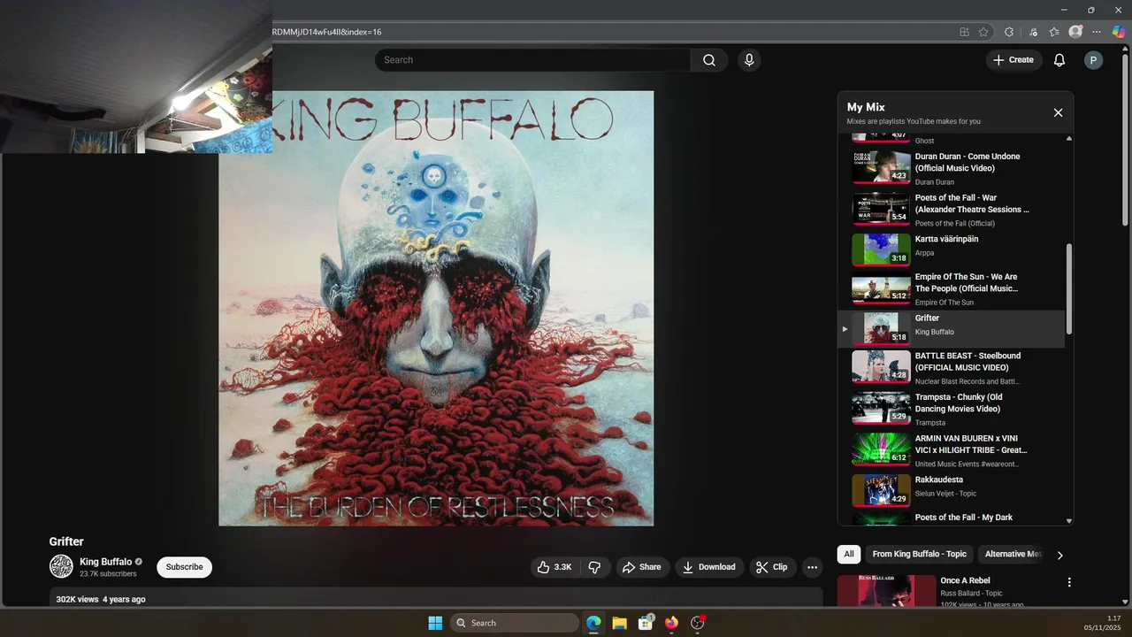The height and width of the screenshot is (637, 1132).
Task: Play Empire Of The Sun - We Are The People
Action: (952, 289)
